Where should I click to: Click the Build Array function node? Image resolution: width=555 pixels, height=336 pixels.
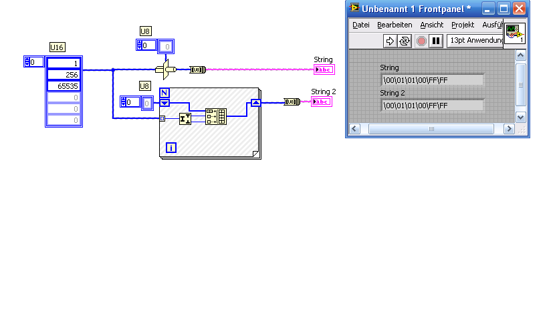(216, 116)
